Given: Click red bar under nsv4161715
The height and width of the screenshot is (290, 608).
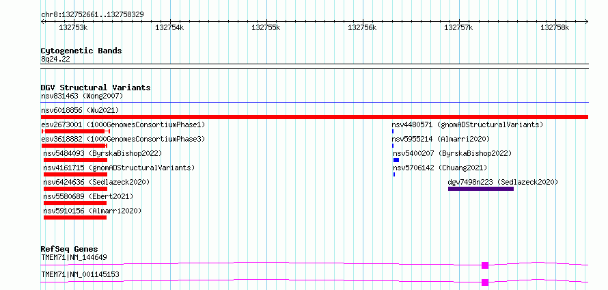Looking at the screenshot, I should point(75,174).
